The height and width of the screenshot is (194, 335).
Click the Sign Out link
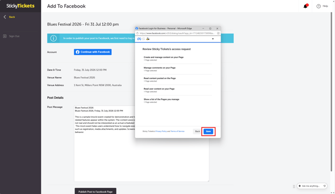point(14,36)
